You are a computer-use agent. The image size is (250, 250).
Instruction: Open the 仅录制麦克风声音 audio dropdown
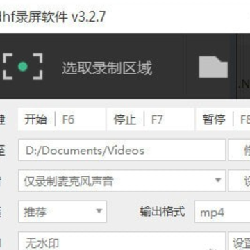point(122,181)
